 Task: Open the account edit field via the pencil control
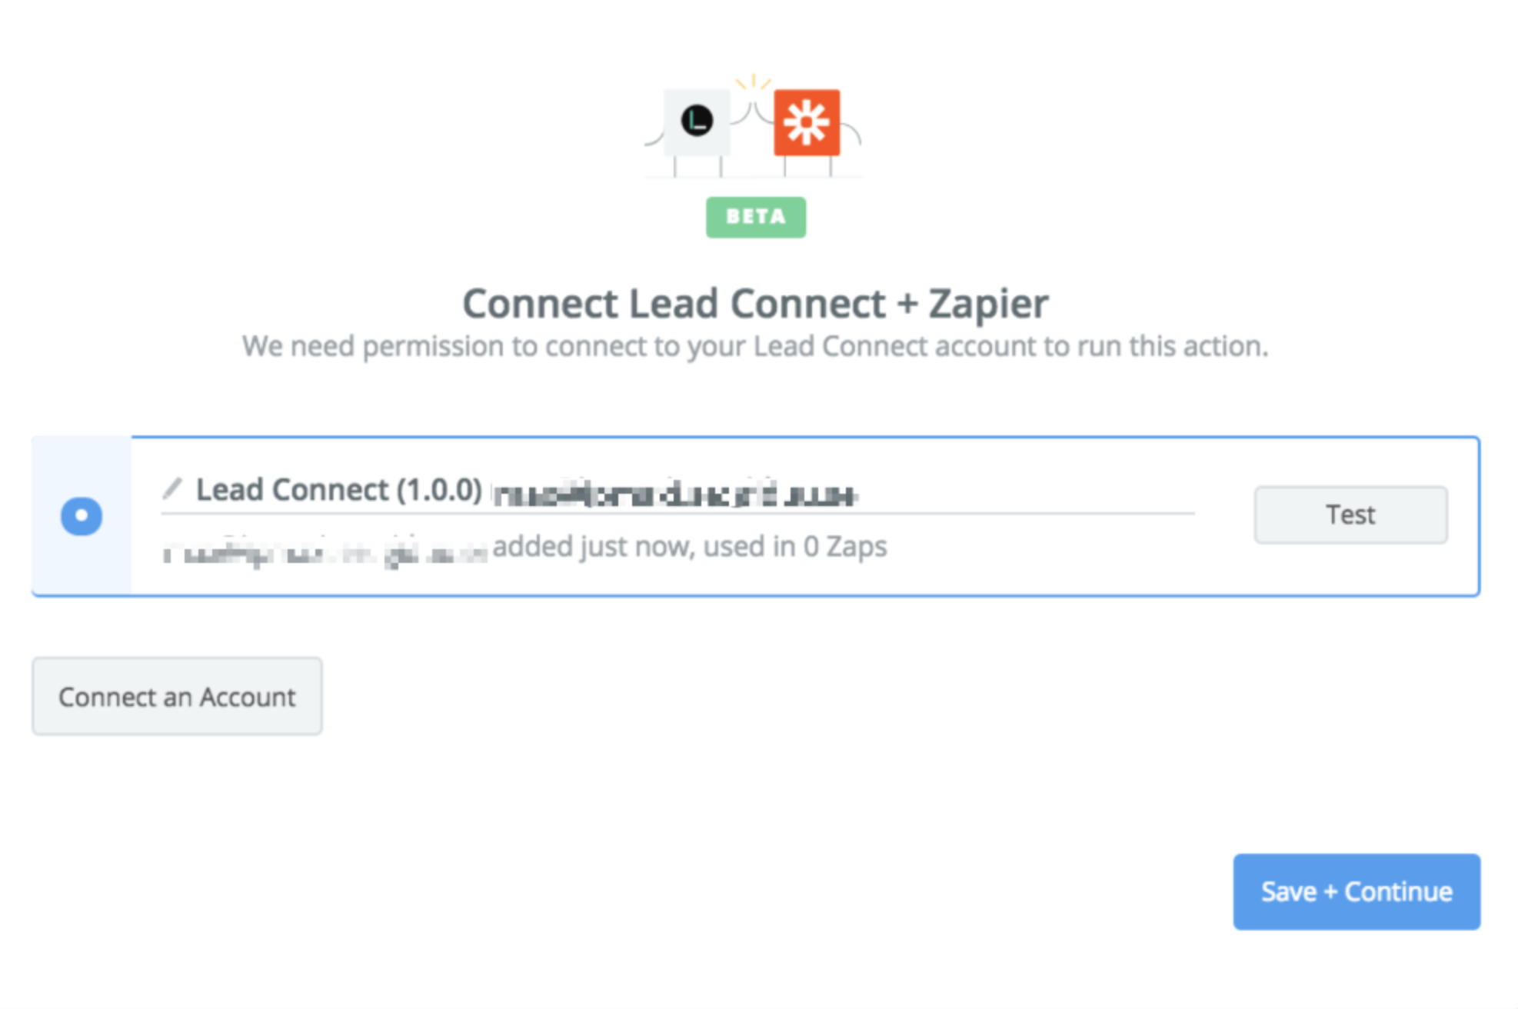coord(172,488)
